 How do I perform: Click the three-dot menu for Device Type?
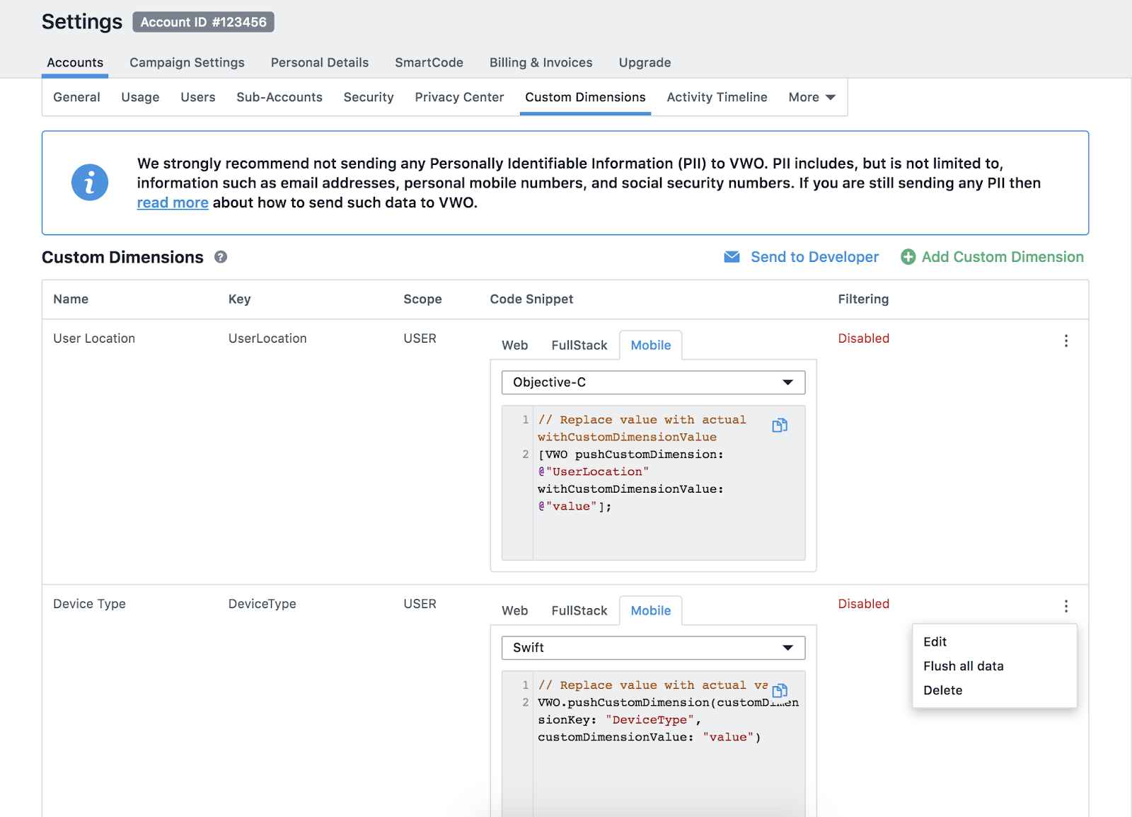point(1066,607)
